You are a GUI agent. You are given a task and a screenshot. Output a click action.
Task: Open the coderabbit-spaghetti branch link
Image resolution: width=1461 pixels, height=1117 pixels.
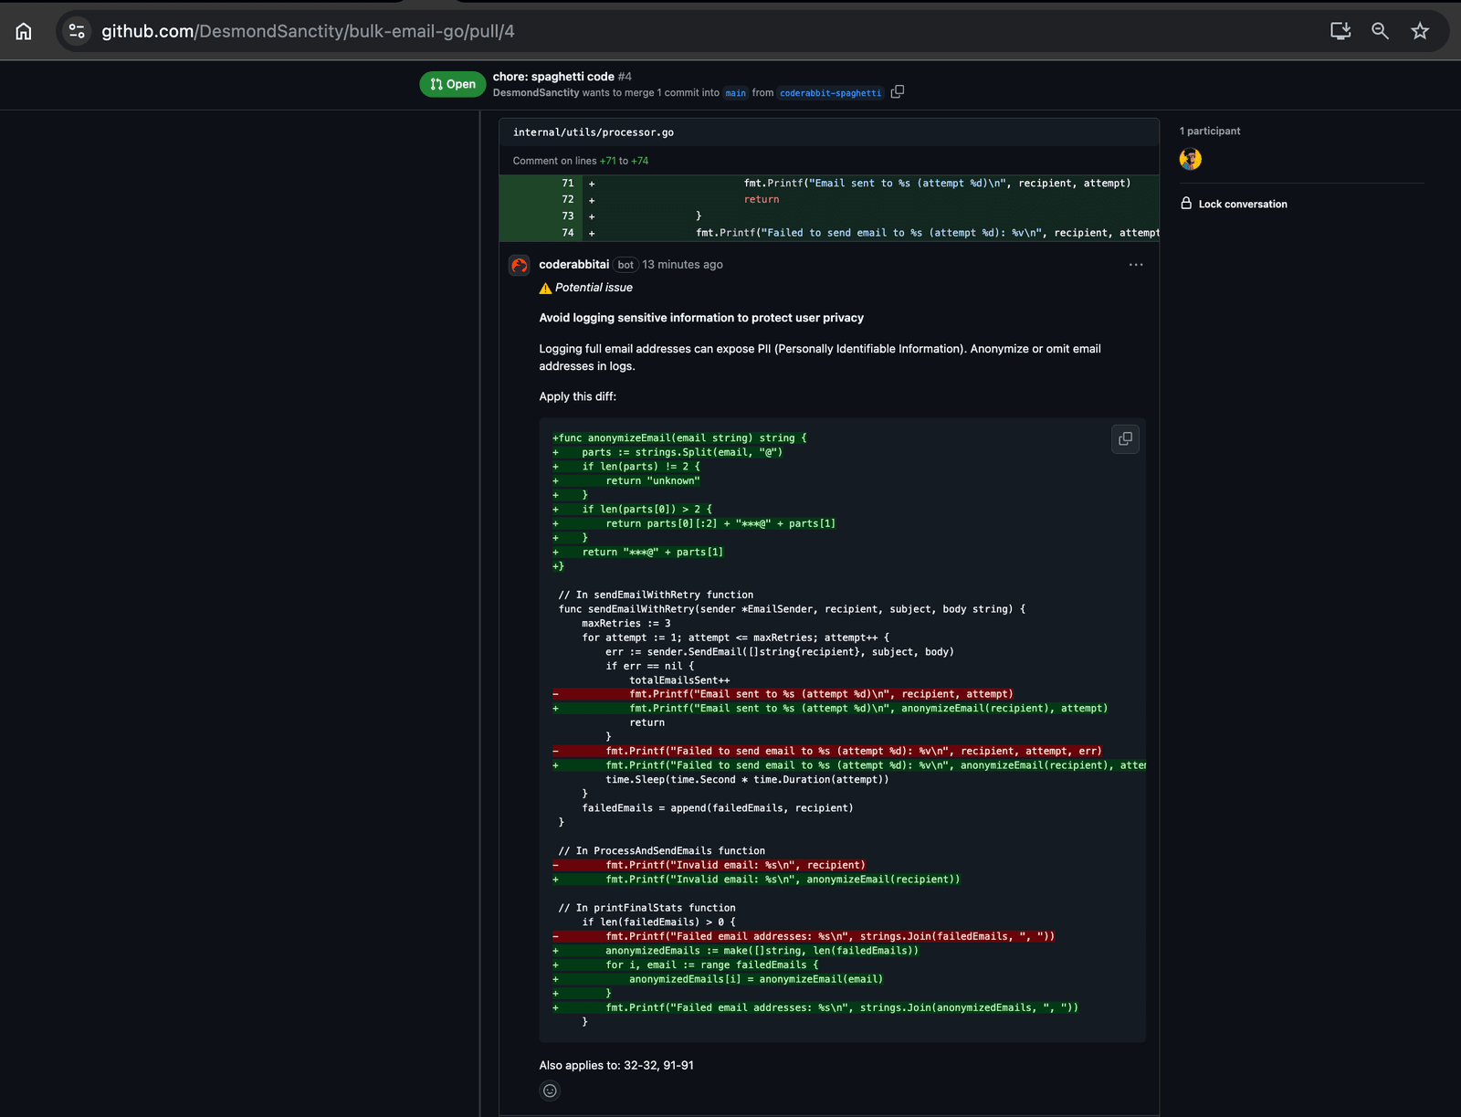[830, 93]
